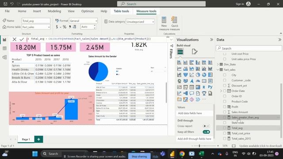Collapse the Visualizations pane

(211, 40)
